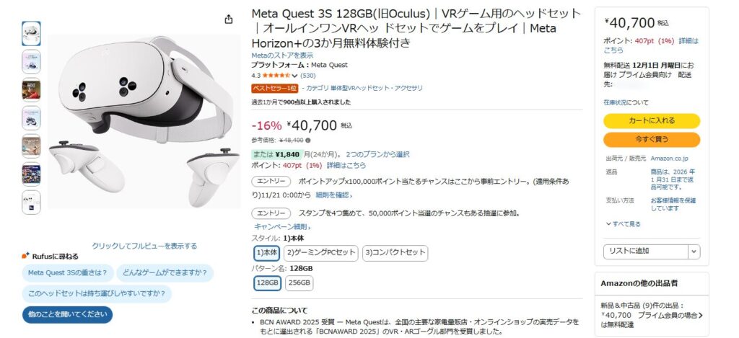
Task: Click the 他のことを聞いてください button
Action: pyautogui.click(x=67, y=315)
